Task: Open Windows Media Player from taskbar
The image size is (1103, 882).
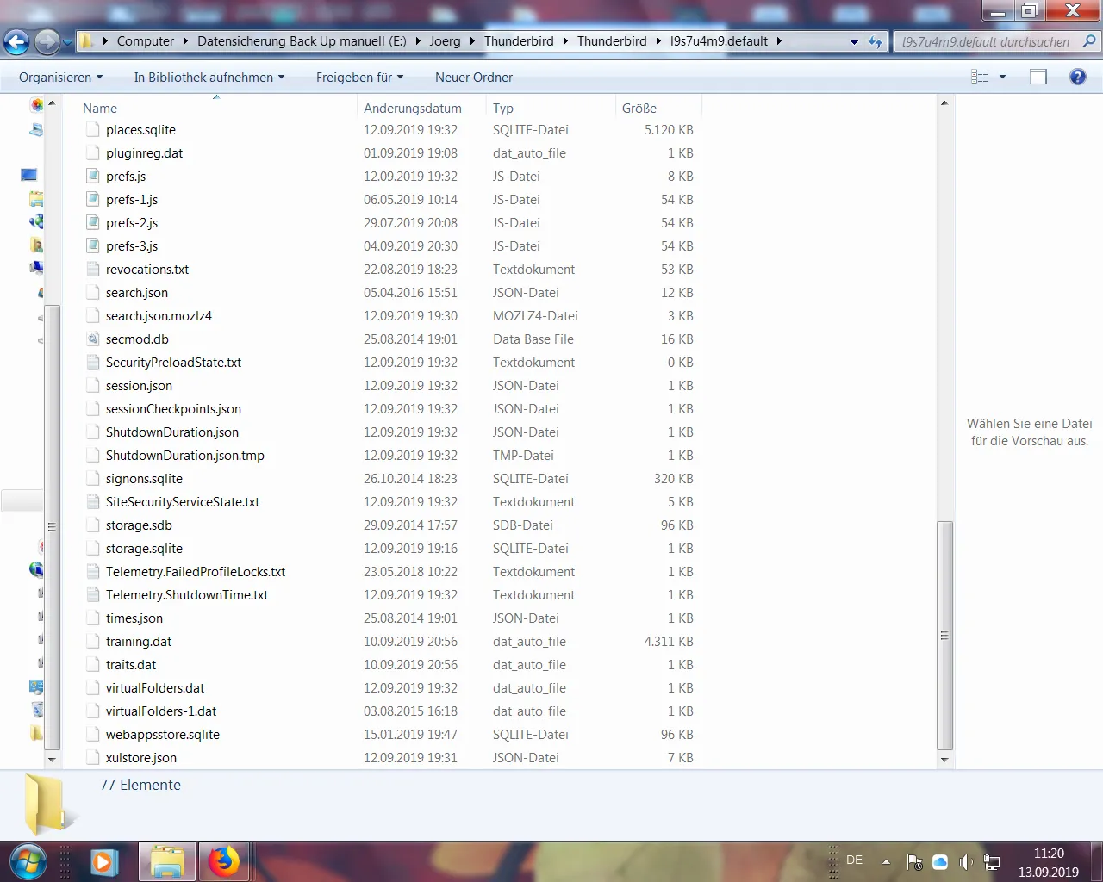Action: coord(104,861)
